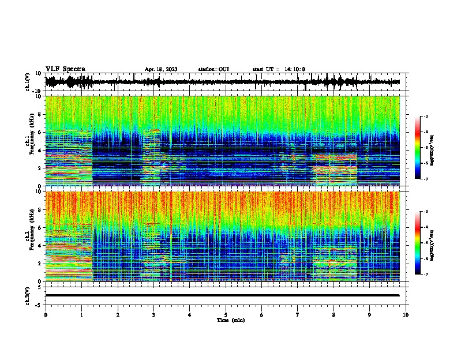Image resolution: width=457 pixels, height=353 pixels.
Task: Select the "start UT = 14:10:0" text
Action: 279,69
